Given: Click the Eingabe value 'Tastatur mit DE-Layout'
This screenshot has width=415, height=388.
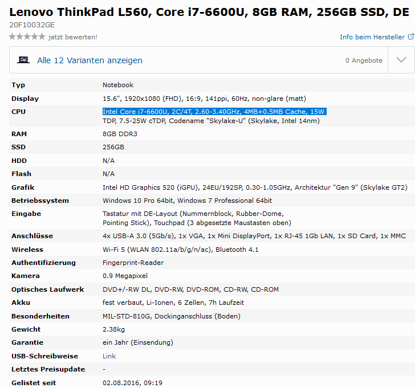Looking at the screenshot, I should click(x=140, y=214).
